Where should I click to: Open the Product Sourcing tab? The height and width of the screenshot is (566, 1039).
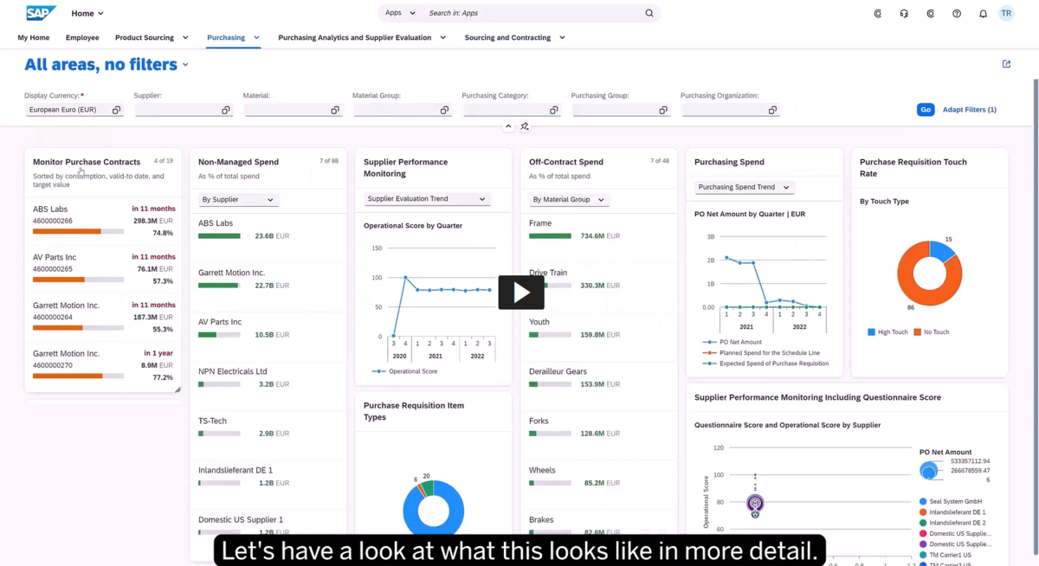pyautogui.click(x=145, y=38)
